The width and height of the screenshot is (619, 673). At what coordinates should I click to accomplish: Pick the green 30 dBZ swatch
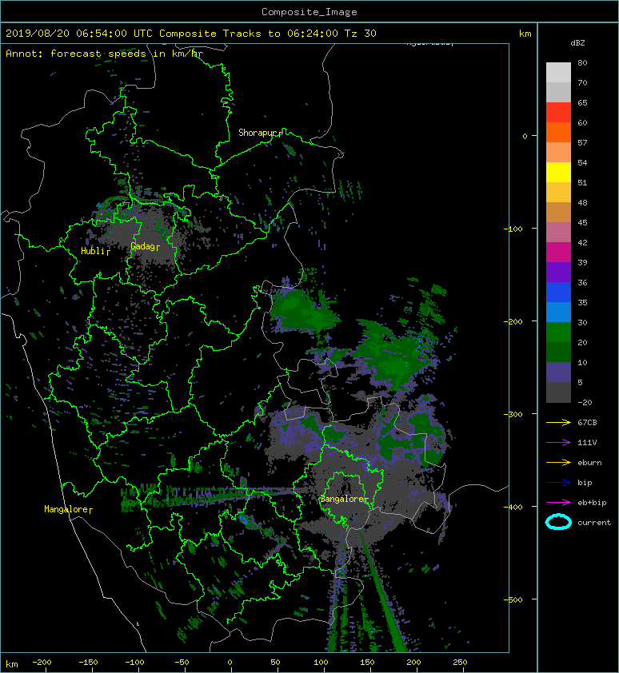(558, 333)
